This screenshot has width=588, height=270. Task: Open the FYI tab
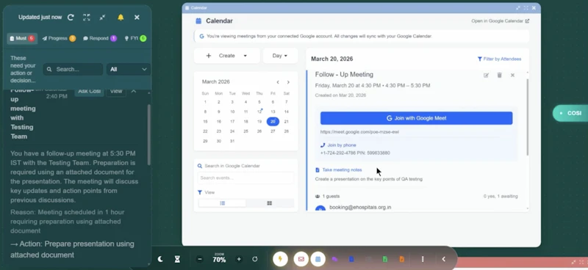[135, 38]
